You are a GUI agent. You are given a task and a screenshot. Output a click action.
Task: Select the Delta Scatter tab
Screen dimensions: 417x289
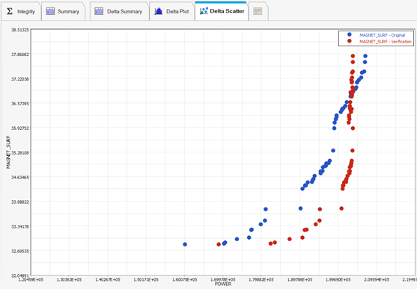[x=222, y=11]
